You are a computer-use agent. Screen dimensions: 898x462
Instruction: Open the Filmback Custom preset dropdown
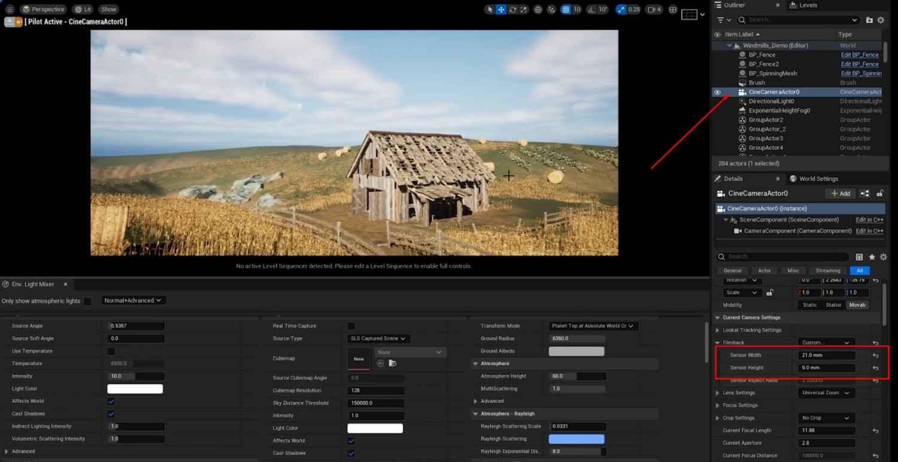(x=826, y=343)
